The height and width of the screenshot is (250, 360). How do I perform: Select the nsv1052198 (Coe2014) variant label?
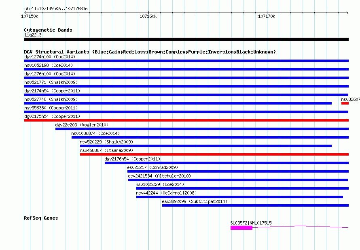(49, 65)
